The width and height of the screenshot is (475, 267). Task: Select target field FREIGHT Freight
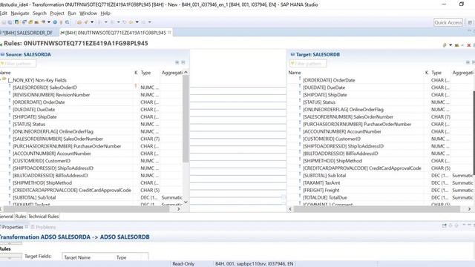(x=321, y=190)
